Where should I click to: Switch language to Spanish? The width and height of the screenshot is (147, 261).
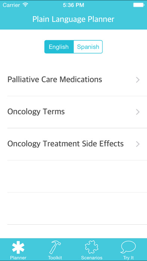(x=88, y=47)
